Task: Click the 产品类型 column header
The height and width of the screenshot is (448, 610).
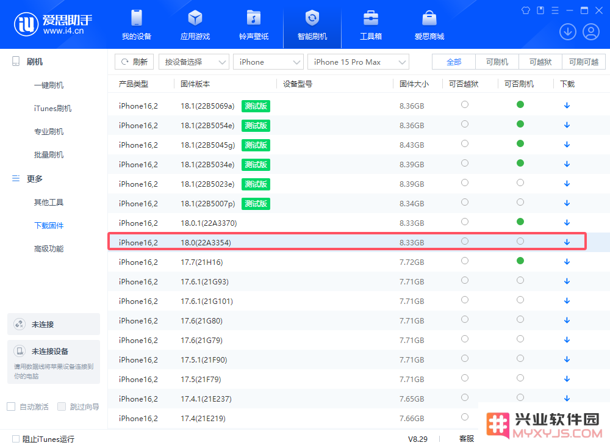Action: tap(134, 84)
